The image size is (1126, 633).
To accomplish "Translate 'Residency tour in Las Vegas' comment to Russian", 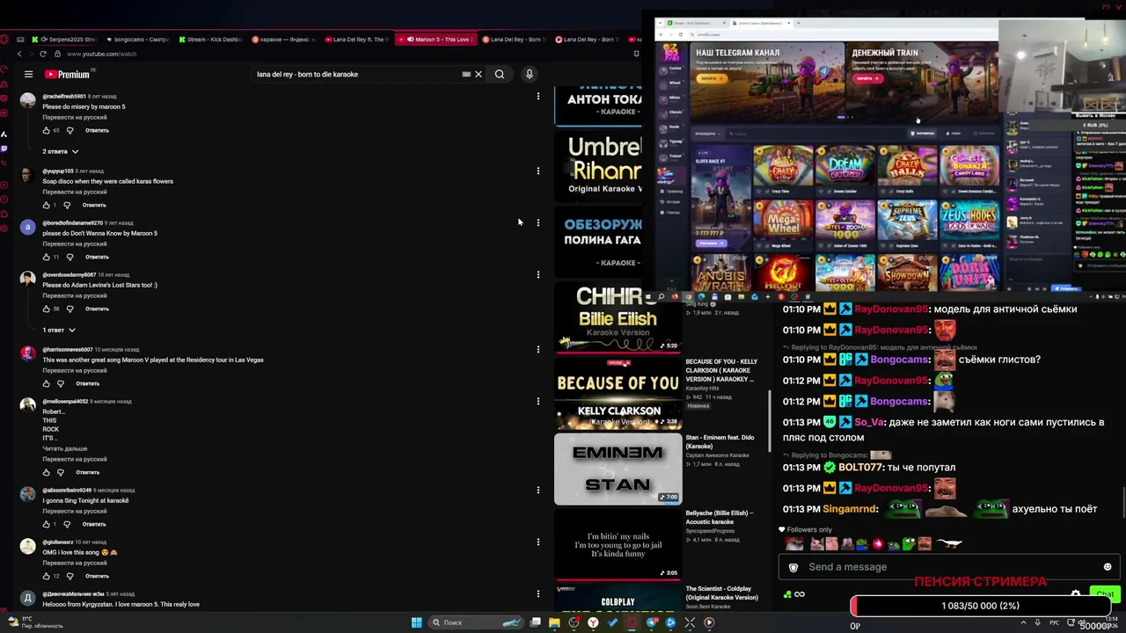I will click(x=75, y=370).
